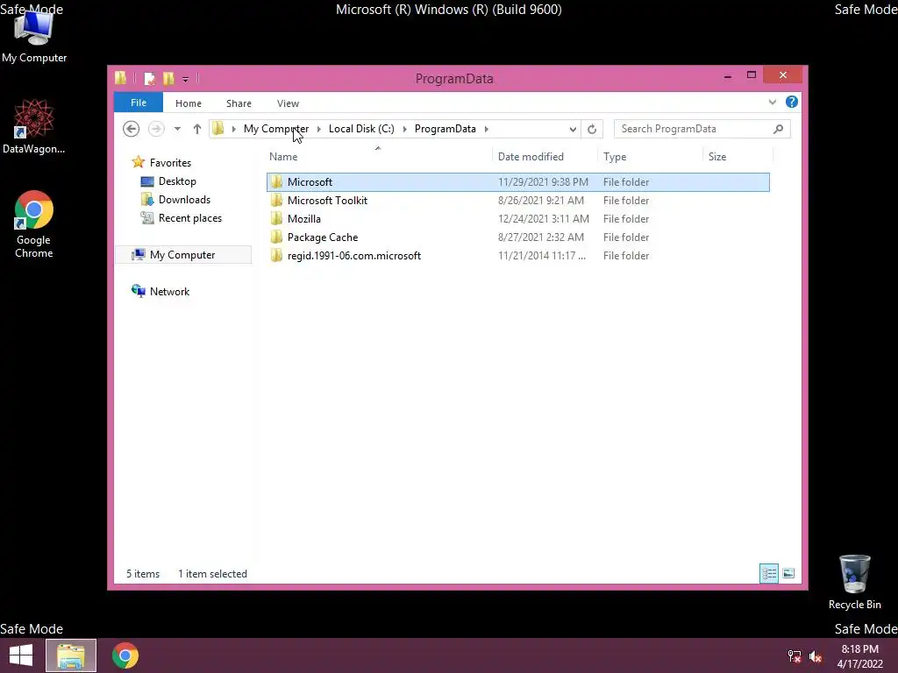Click the muted volume tray icon
The height and width of the screenshot is (673, 898).
(x=816, y=656)
